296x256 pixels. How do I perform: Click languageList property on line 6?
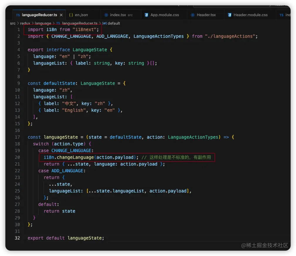[x=49, y=63]
